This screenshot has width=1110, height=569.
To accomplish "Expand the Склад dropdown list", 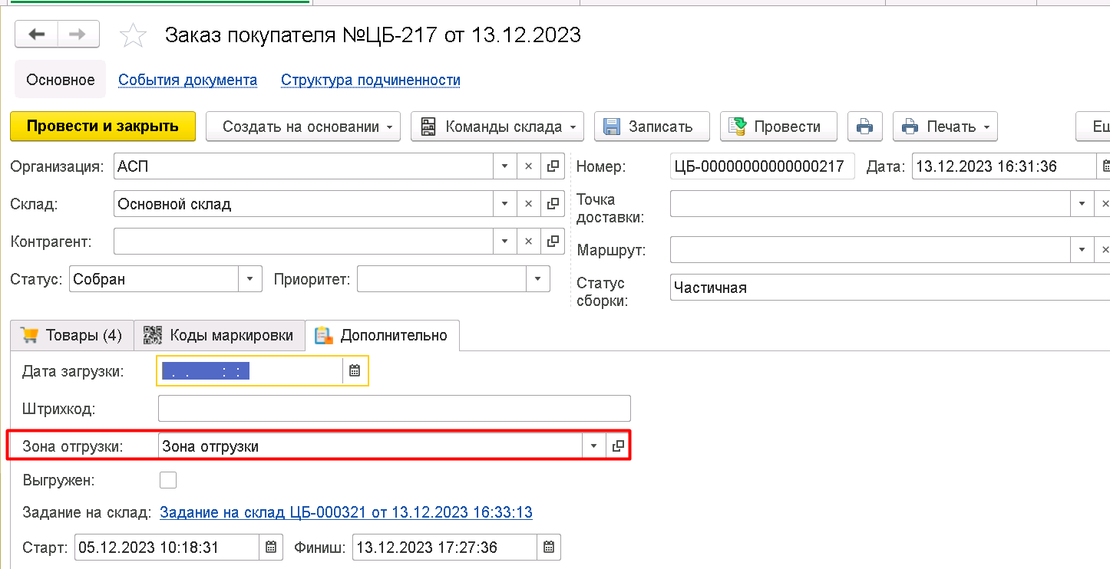I will pyautogui.click(x=504, y=204).
